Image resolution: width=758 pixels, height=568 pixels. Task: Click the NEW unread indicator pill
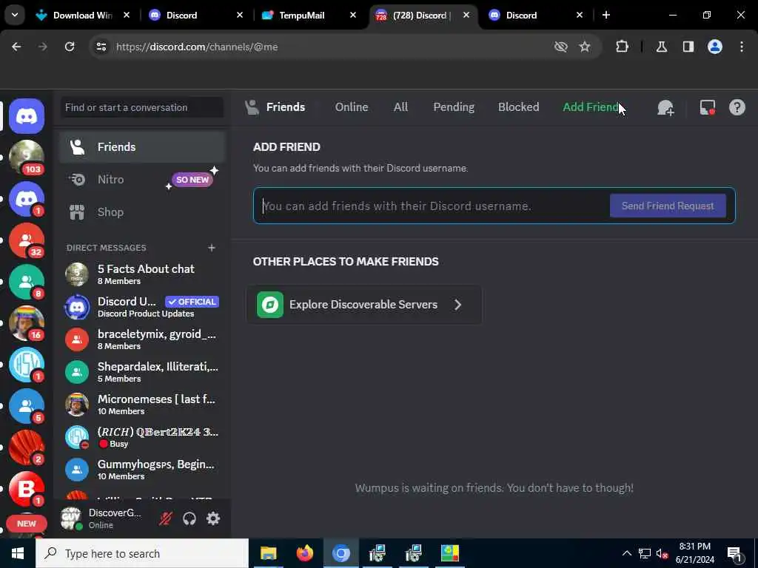[27, 524]
